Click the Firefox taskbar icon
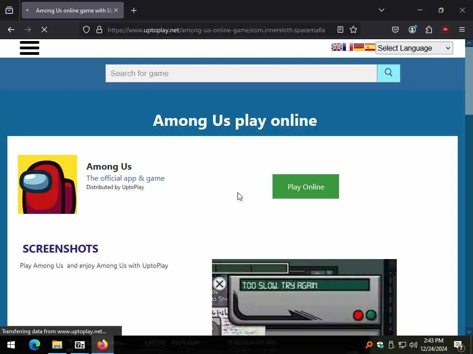Screen dimensions: 473x354 pyautogui.click(x=102, y=345)
